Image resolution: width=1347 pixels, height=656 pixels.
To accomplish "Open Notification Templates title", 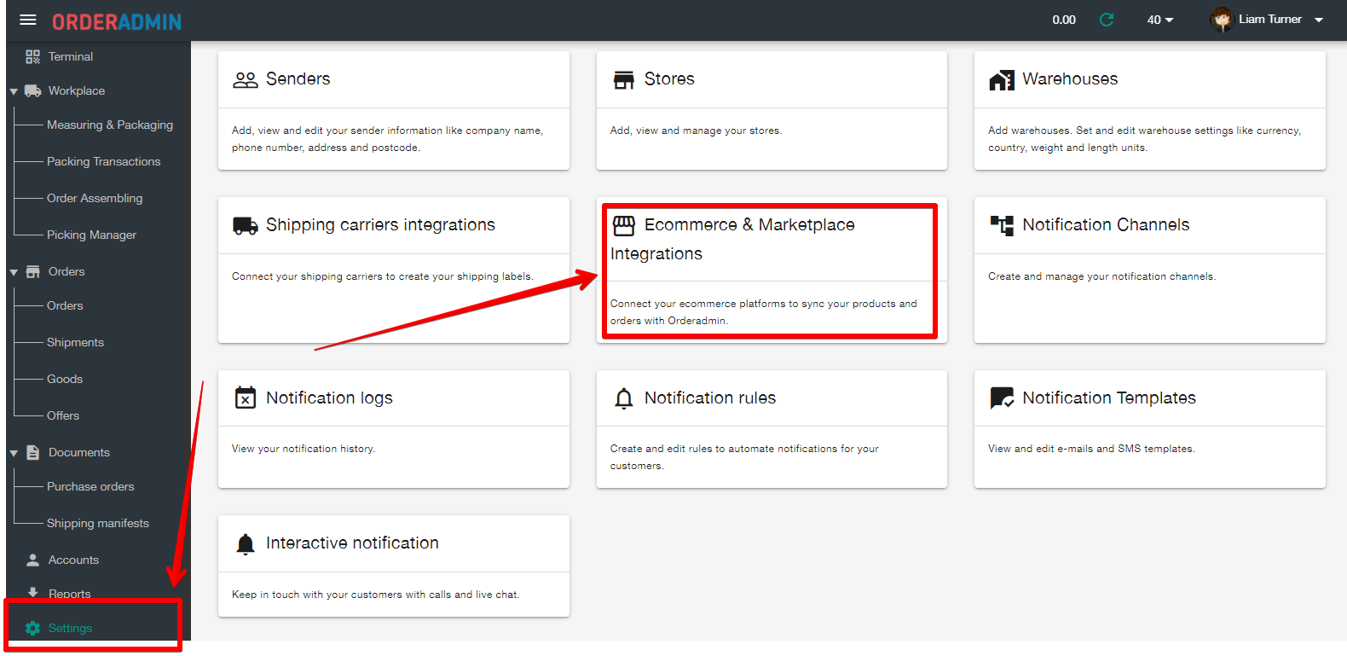I will pos(1109,398).
